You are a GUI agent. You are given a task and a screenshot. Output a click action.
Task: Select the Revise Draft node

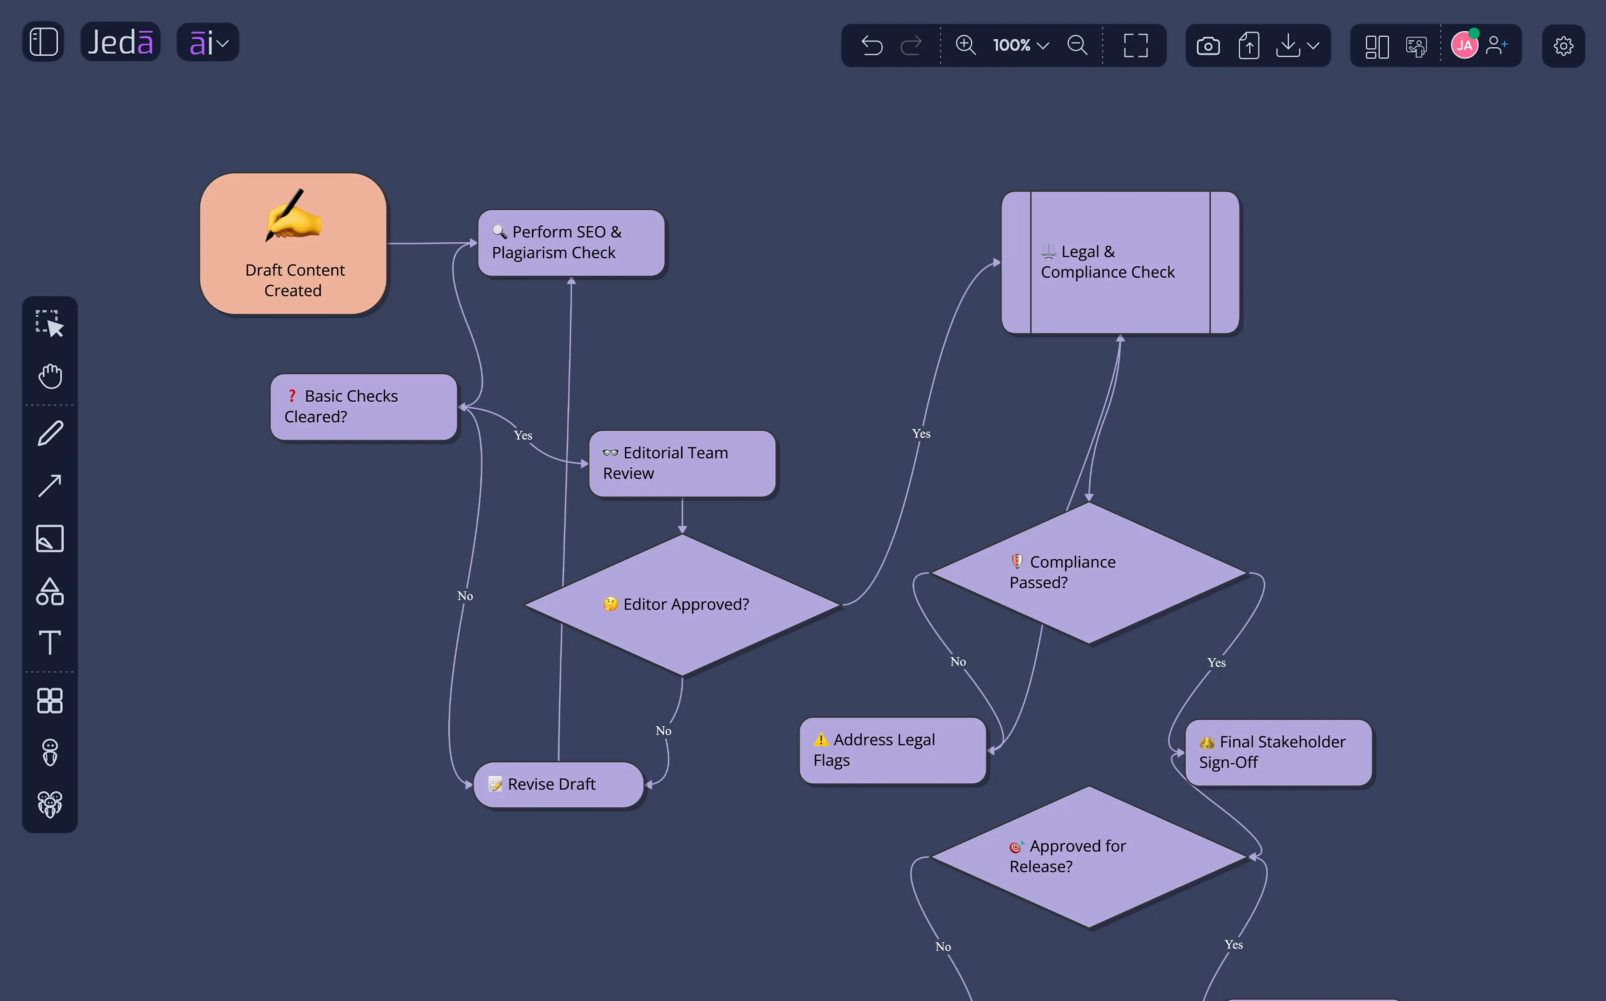[559, 785]
